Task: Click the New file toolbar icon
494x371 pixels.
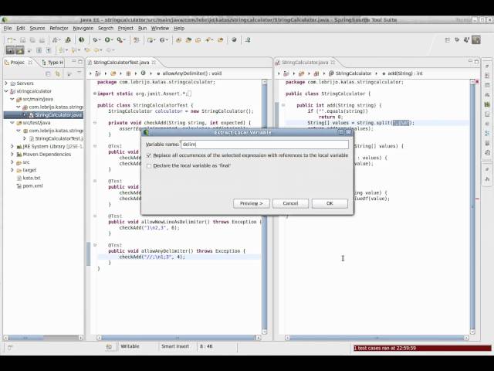Action: point(10,40)
